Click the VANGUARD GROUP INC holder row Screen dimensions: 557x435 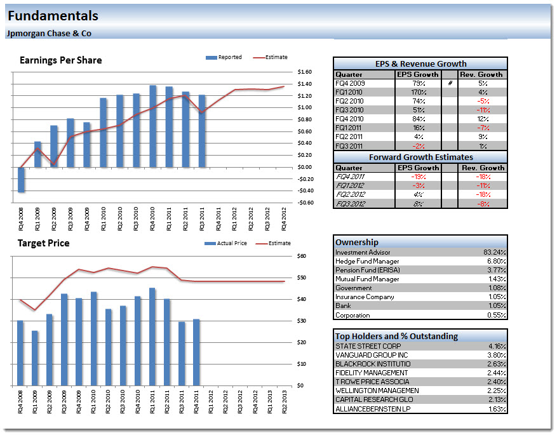click(x=420, y=355)
